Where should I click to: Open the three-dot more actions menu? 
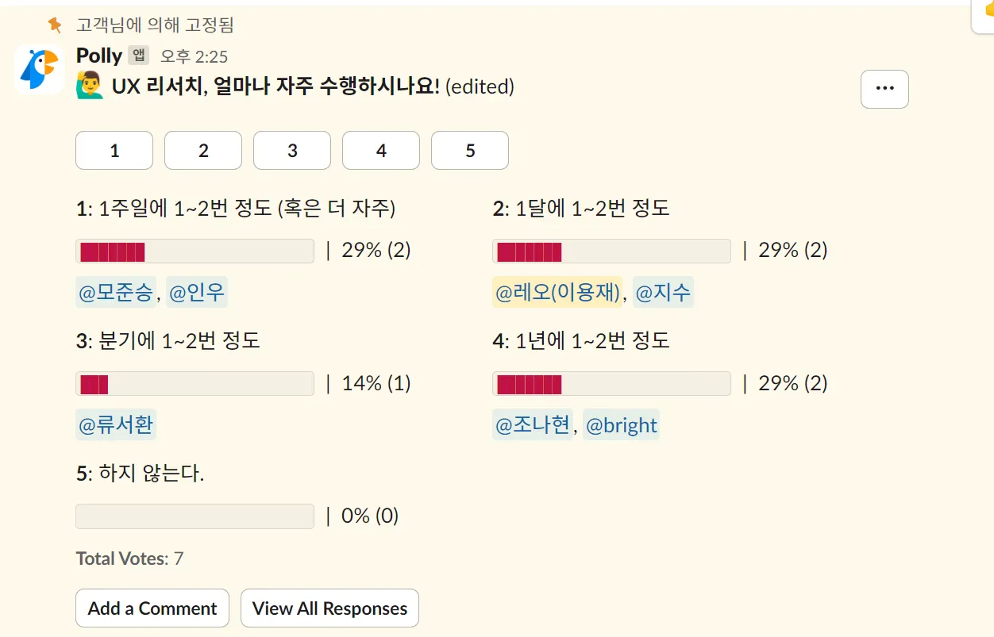point(884,89)
